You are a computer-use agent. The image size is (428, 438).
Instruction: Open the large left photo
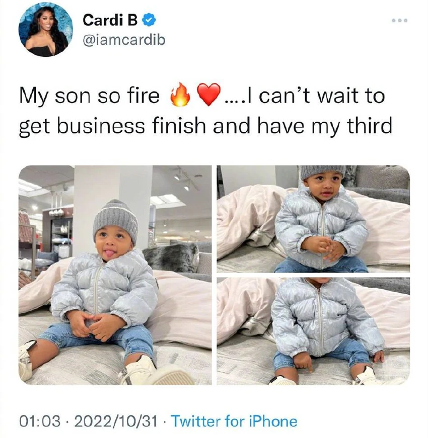115,275
